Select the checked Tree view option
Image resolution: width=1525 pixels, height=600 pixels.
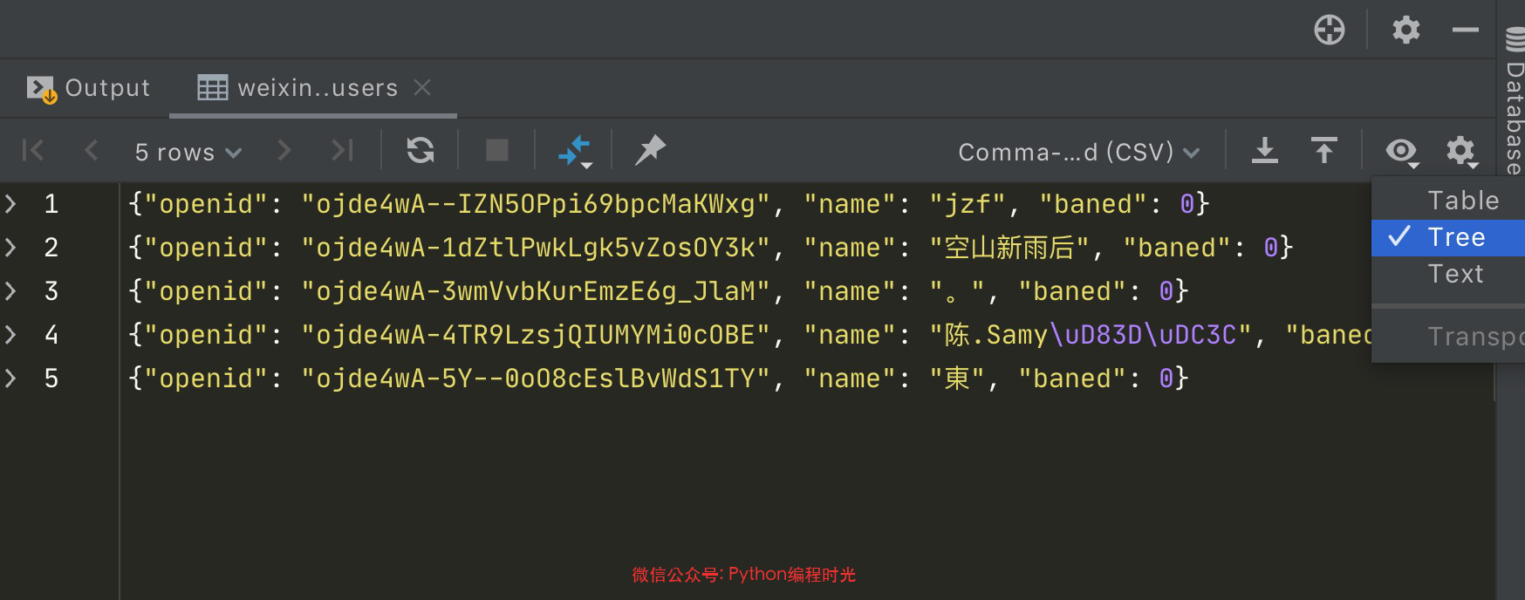coord(1455,237)
